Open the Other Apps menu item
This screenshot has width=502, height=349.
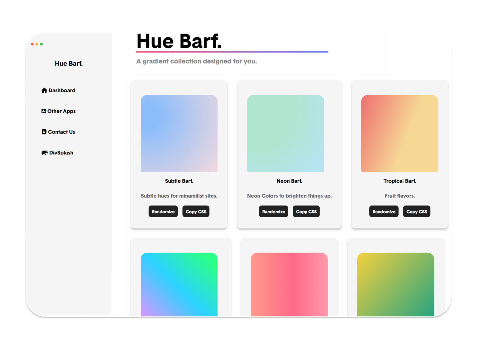58,111
